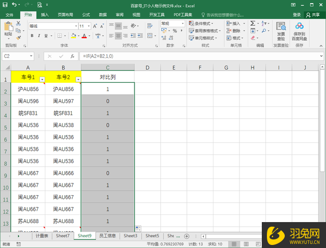Activate the Format Painter brush

18,38
